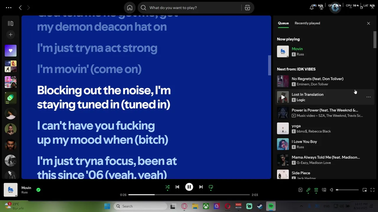The height and width of the screenshot is (212, 378).
Task: Seek within the song progress bar
Action: (189, 195)
